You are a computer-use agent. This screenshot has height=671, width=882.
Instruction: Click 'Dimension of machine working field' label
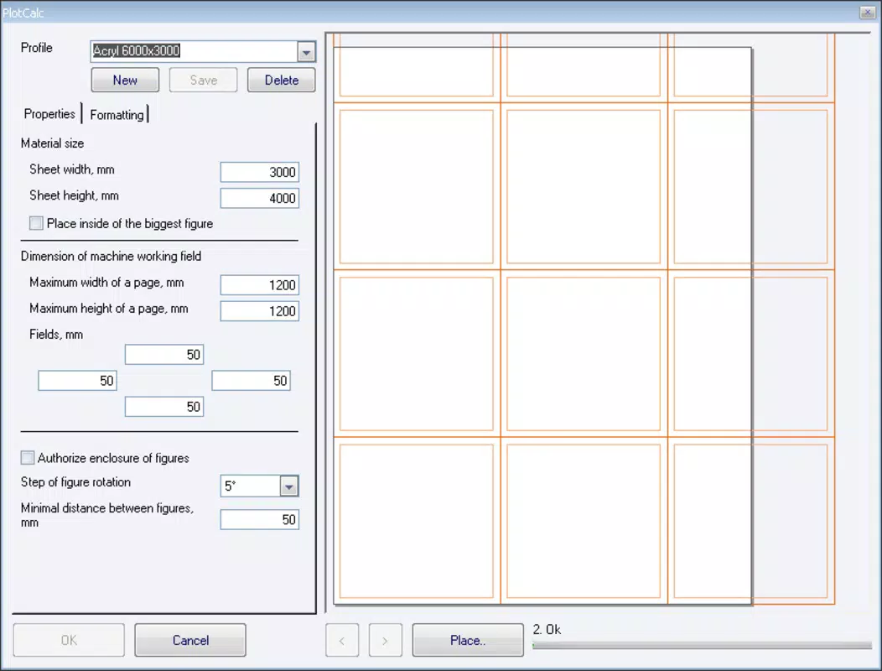pos(111,256)
